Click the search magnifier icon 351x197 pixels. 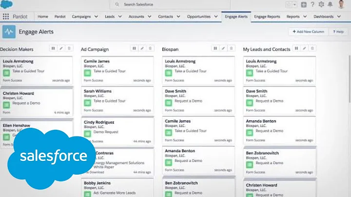(x=117, y=4)
